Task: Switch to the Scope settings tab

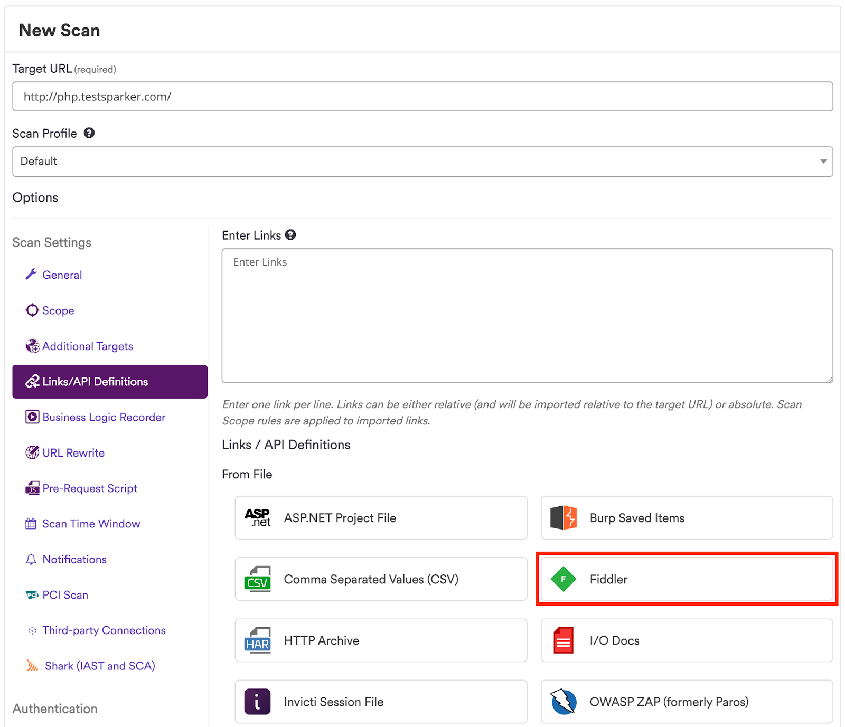Action: (x=58, y=310)
